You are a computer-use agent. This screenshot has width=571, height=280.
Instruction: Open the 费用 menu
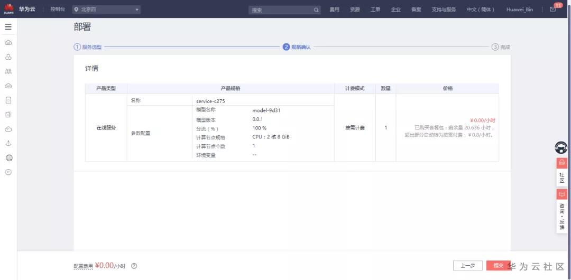pos(334,10)
